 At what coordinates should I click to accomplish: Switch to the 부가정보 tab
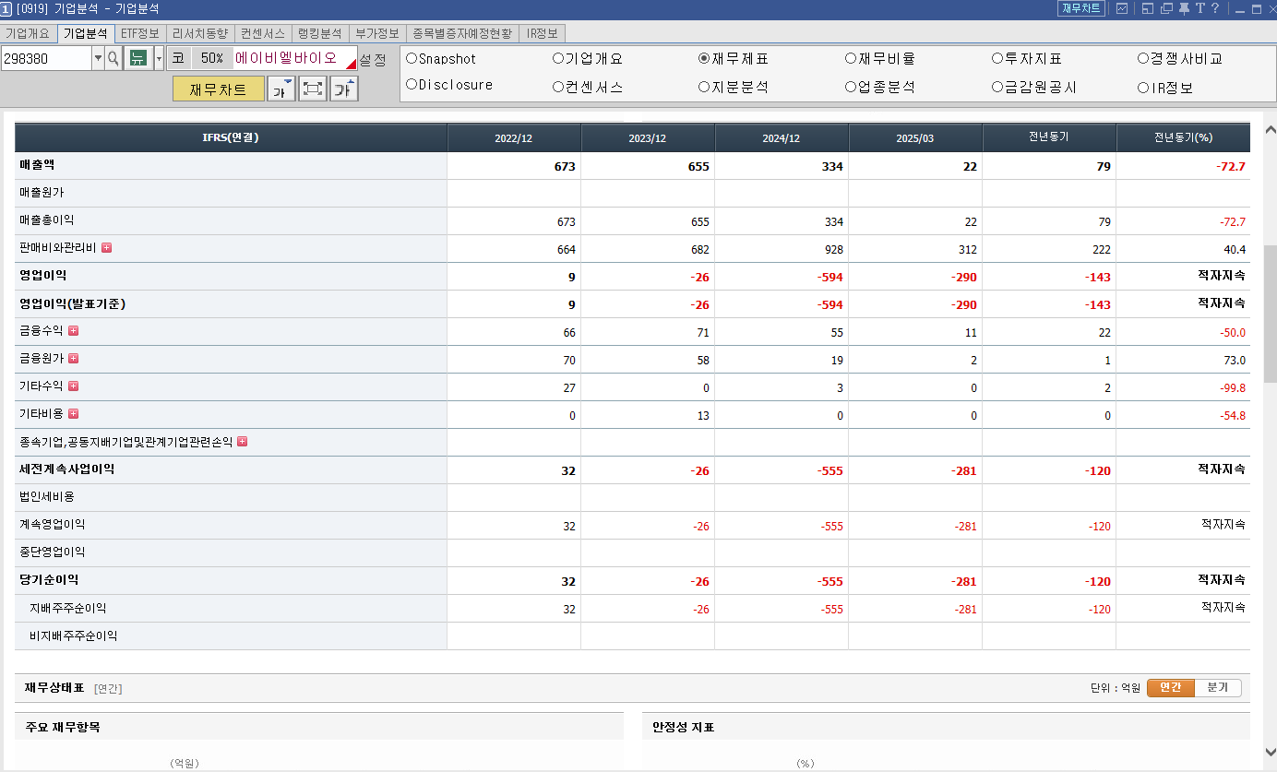(377, 33)
